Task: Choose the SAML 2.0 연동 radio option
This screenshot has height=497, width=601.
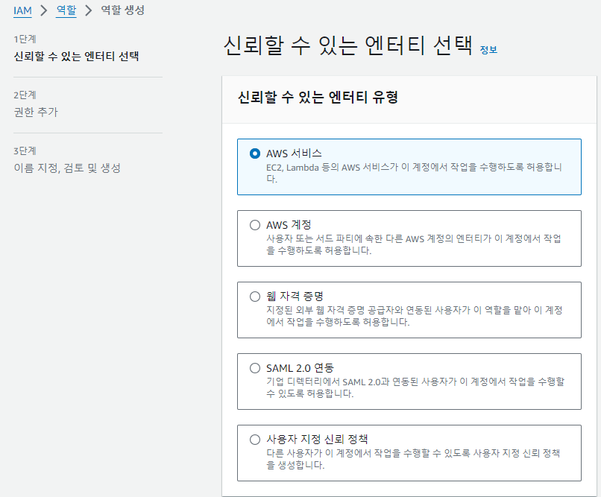Action: [255, 368]
